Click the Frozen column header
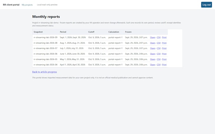 [x=128, y=32]
